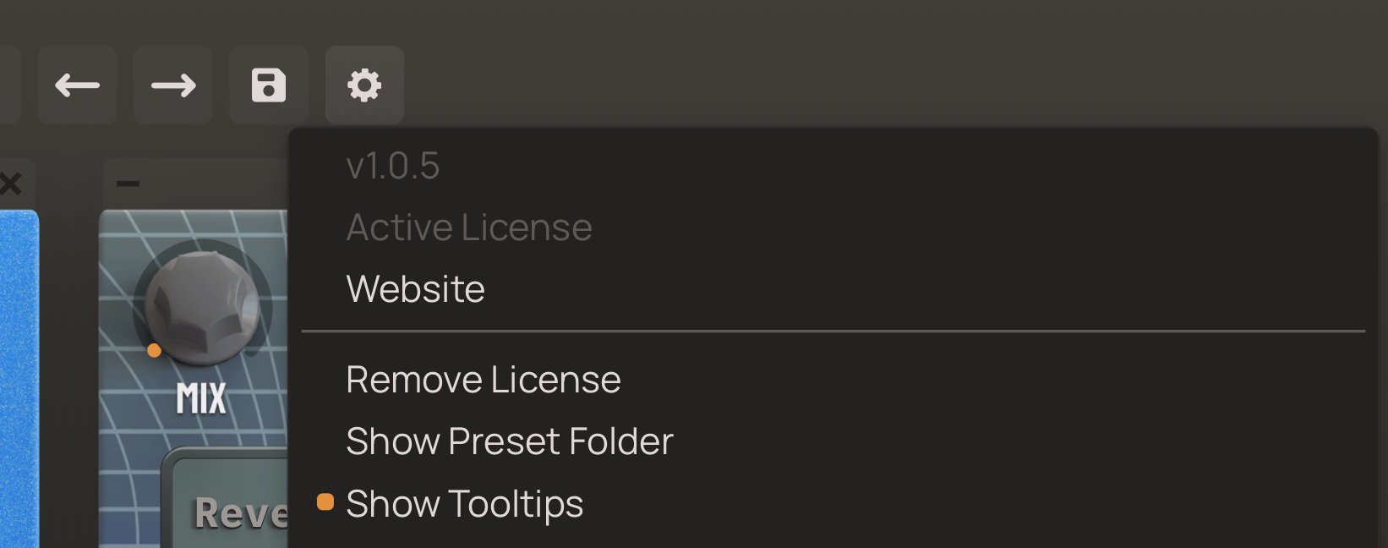Remove the left module using X icon
The height and width of the screenshot is (548, 1388).
pos(10,184)
